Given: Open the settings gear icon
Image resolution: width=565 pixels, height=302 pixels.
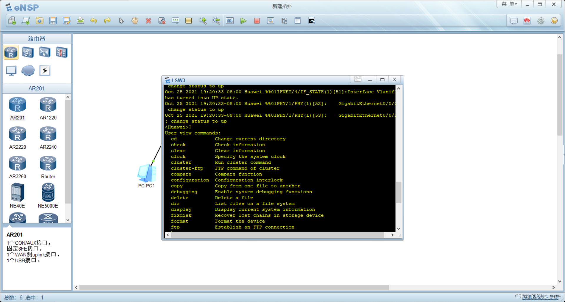Looking at the screenshot, I should click(x=541, y=21).
